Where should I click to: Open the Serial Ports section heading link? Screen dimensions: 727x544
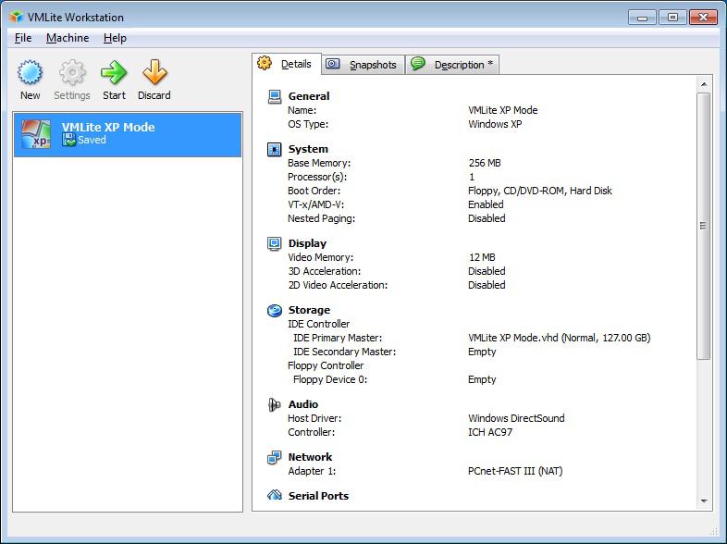click(318, 496)
